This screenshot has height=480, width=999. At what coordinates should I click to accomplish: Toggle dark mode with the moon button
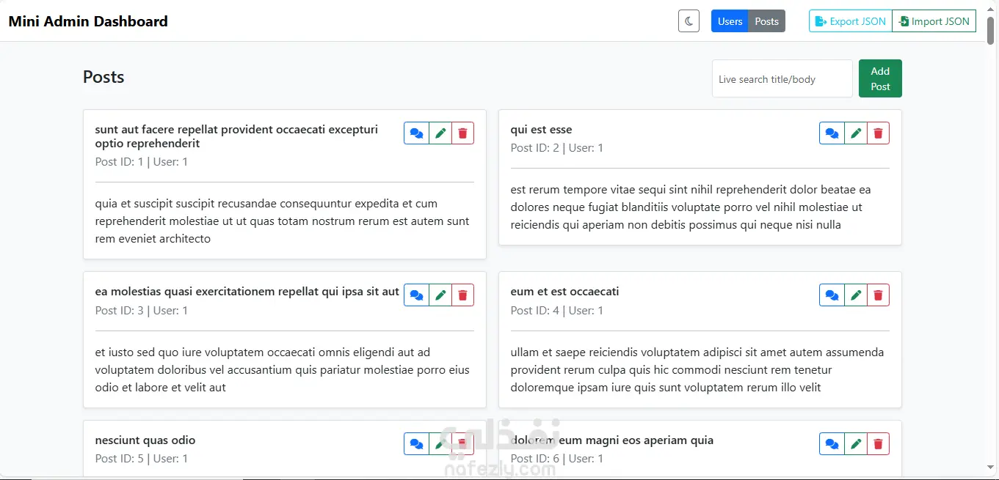point(689,21)
